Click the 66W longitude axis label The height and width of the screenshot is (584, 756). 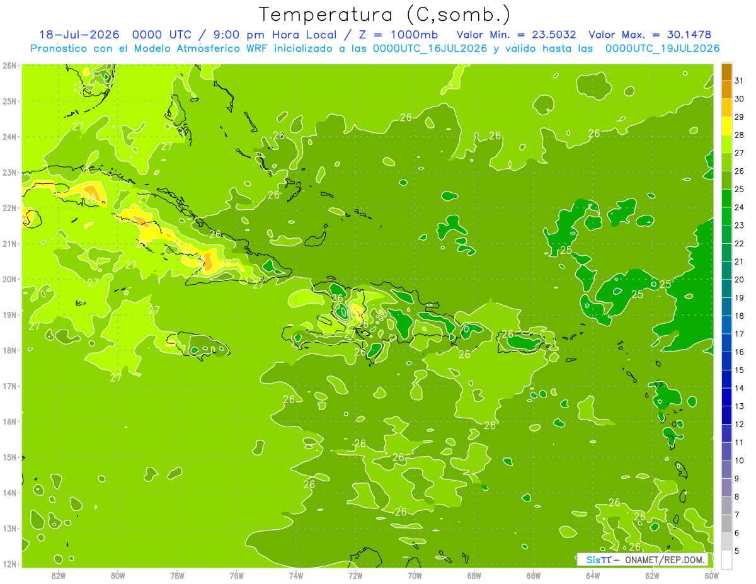coord(534,575)
